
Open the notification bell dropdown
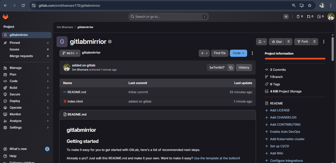261,42
